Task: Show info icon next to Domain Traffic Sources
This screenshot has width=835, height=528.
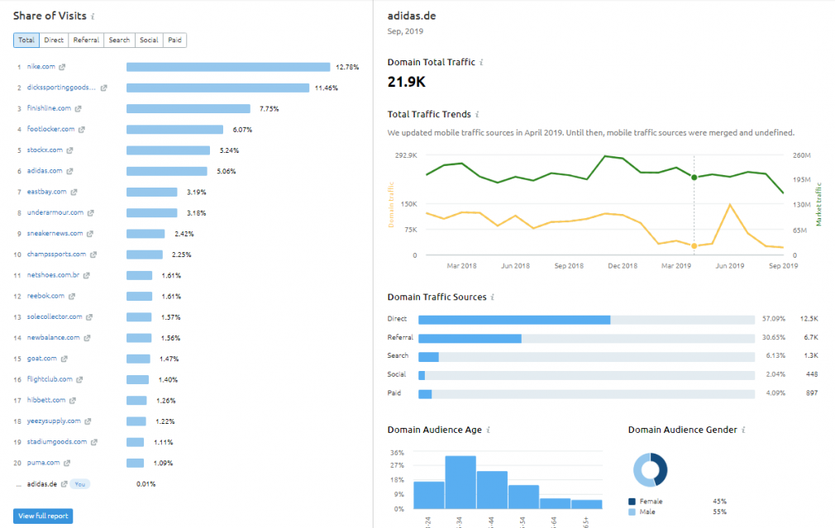Action: [x=492, y=297]
